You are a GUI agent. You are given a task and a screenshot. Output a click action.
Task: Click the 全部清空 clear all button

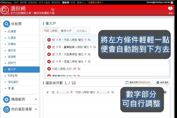click(x=163, y=82)
